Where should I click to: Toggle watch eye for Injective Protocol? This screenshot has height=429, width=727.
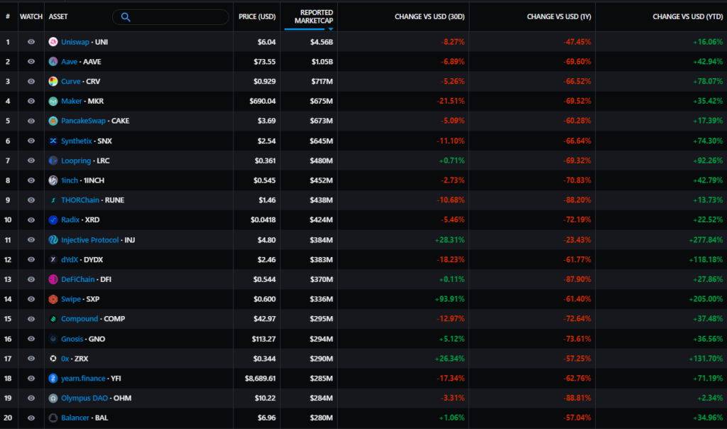coord(31,240)
